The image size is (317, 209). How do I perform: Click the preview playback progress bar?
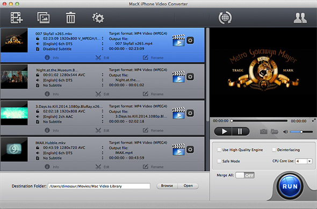[x=260, y=121]
